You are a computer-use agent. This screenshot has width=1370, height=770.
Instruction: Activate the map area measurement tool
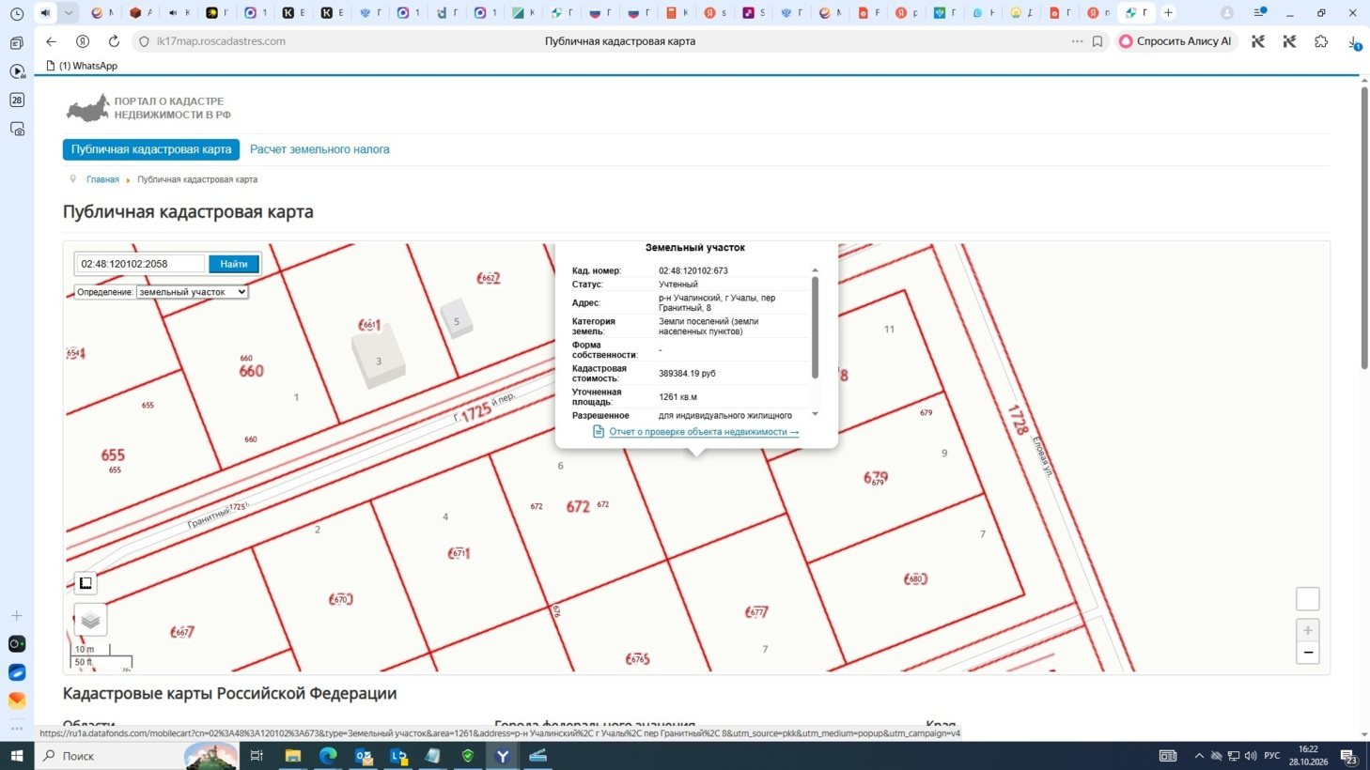pyautogui.click(x=86, y=583)
